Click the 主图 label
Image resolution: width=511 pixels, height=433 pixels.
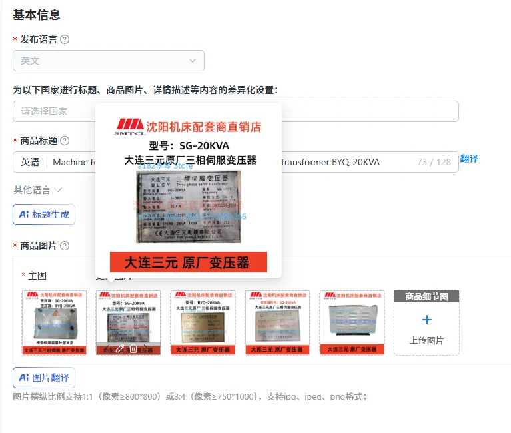click(x=37, y=276)
